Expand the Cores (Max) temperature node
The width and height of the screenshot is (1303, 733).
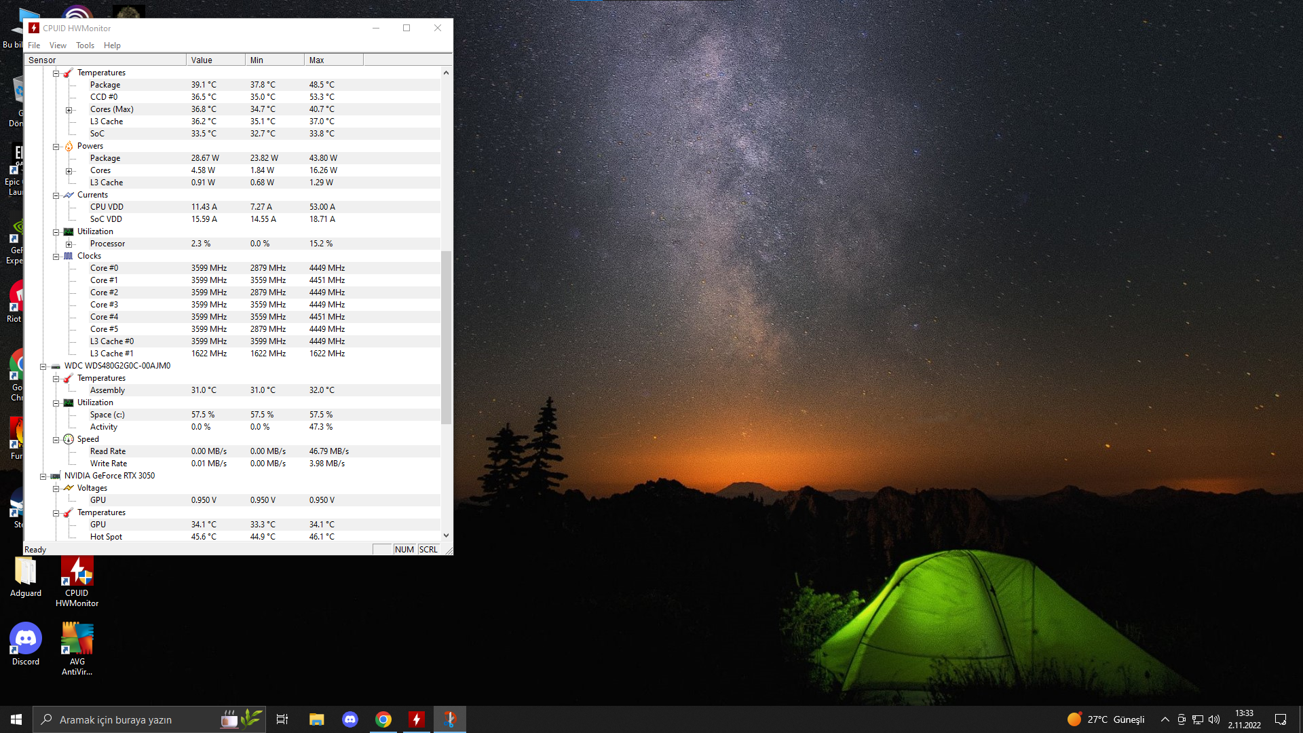(69, 110)
